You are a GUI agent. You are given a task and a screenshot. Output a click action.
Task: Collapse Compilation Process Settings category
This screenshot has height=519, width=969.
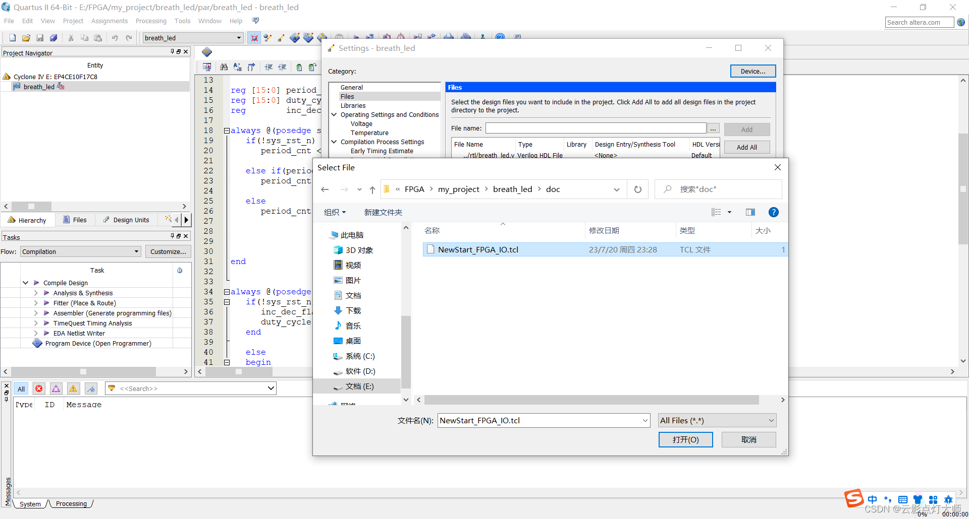click(334, 142)
